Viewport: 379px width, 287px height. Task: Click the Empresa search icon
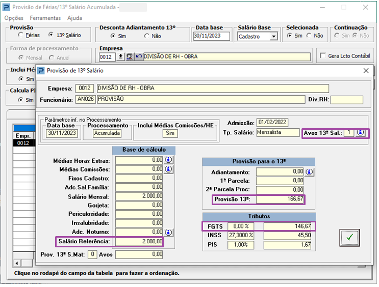[x=130, y=56]
